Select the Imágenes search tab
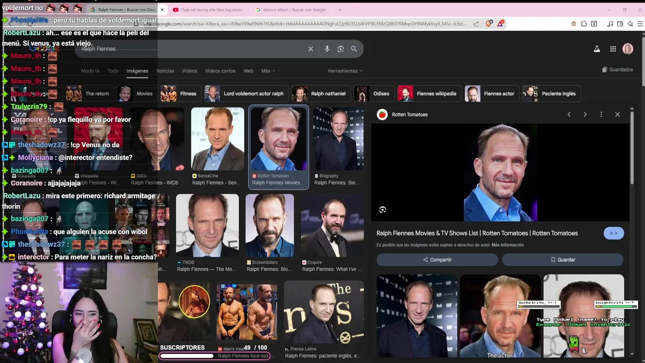The height and width of the screenshot is (363, 645). (x=137, y=71)
